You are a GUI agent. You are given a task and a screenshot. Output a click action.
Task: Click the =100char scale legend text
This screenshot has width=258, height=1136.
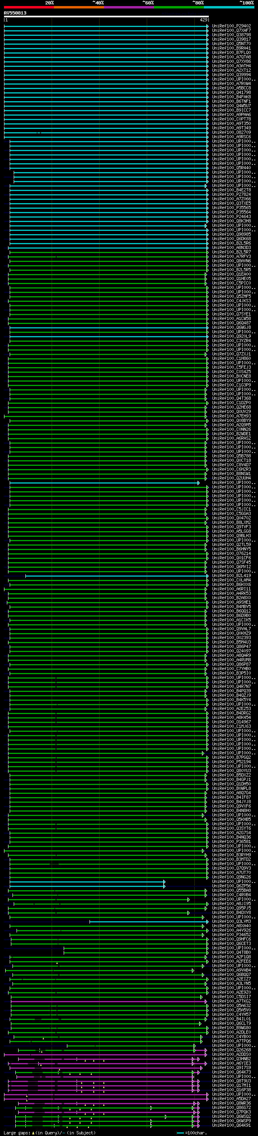pyautogui.click(x=196, y=1133)
